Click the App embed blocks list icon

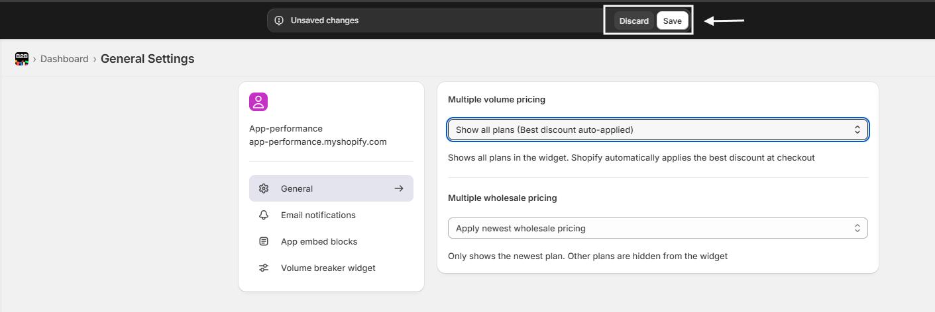(x=264, y=241)
